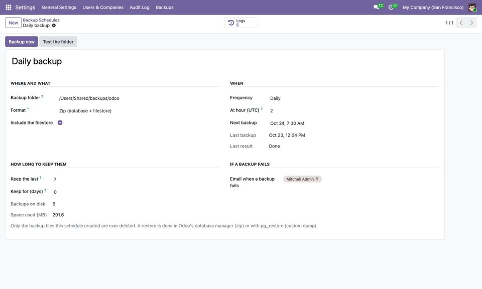Edit the Backup folder path field
Viewport: 482px width, 289px height.
[x=139, y=98]
